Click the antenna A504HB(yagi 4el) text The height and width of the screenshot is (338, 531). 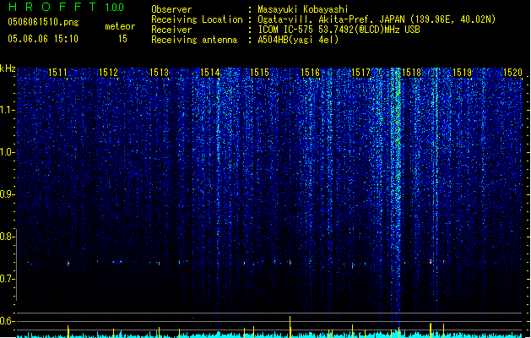tap(298, 40)
